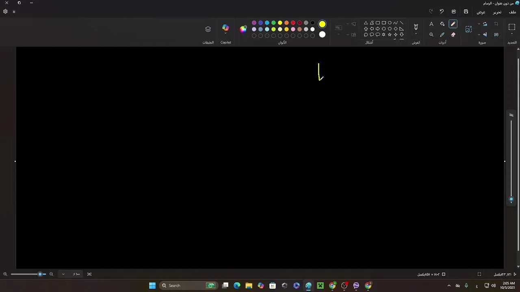This screenshot has width=520, height=292.
Task: Open the Brushes tool
Action: [x=416, y=27]
